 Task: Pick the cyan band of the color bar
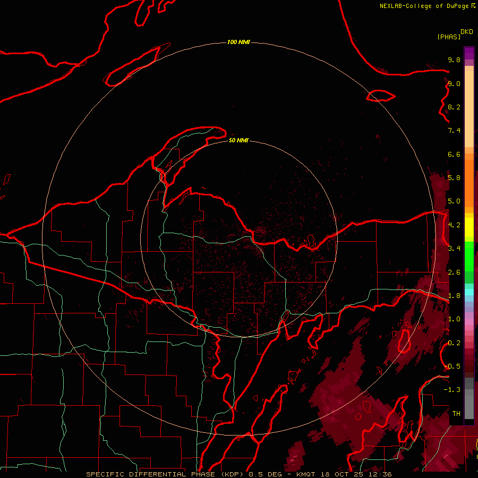pos(469,292)
